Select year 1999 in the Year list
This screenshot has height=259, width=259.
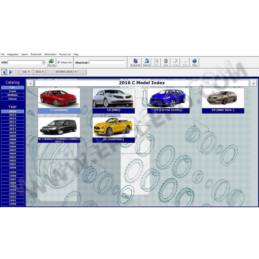pyautogui.click(x=13, y=172)
